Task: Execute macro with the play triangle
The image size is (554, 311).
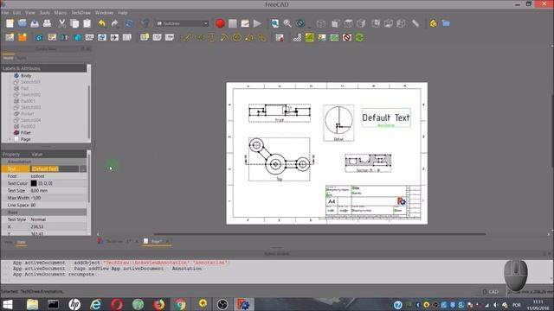Action: click(x=258, y=23)
